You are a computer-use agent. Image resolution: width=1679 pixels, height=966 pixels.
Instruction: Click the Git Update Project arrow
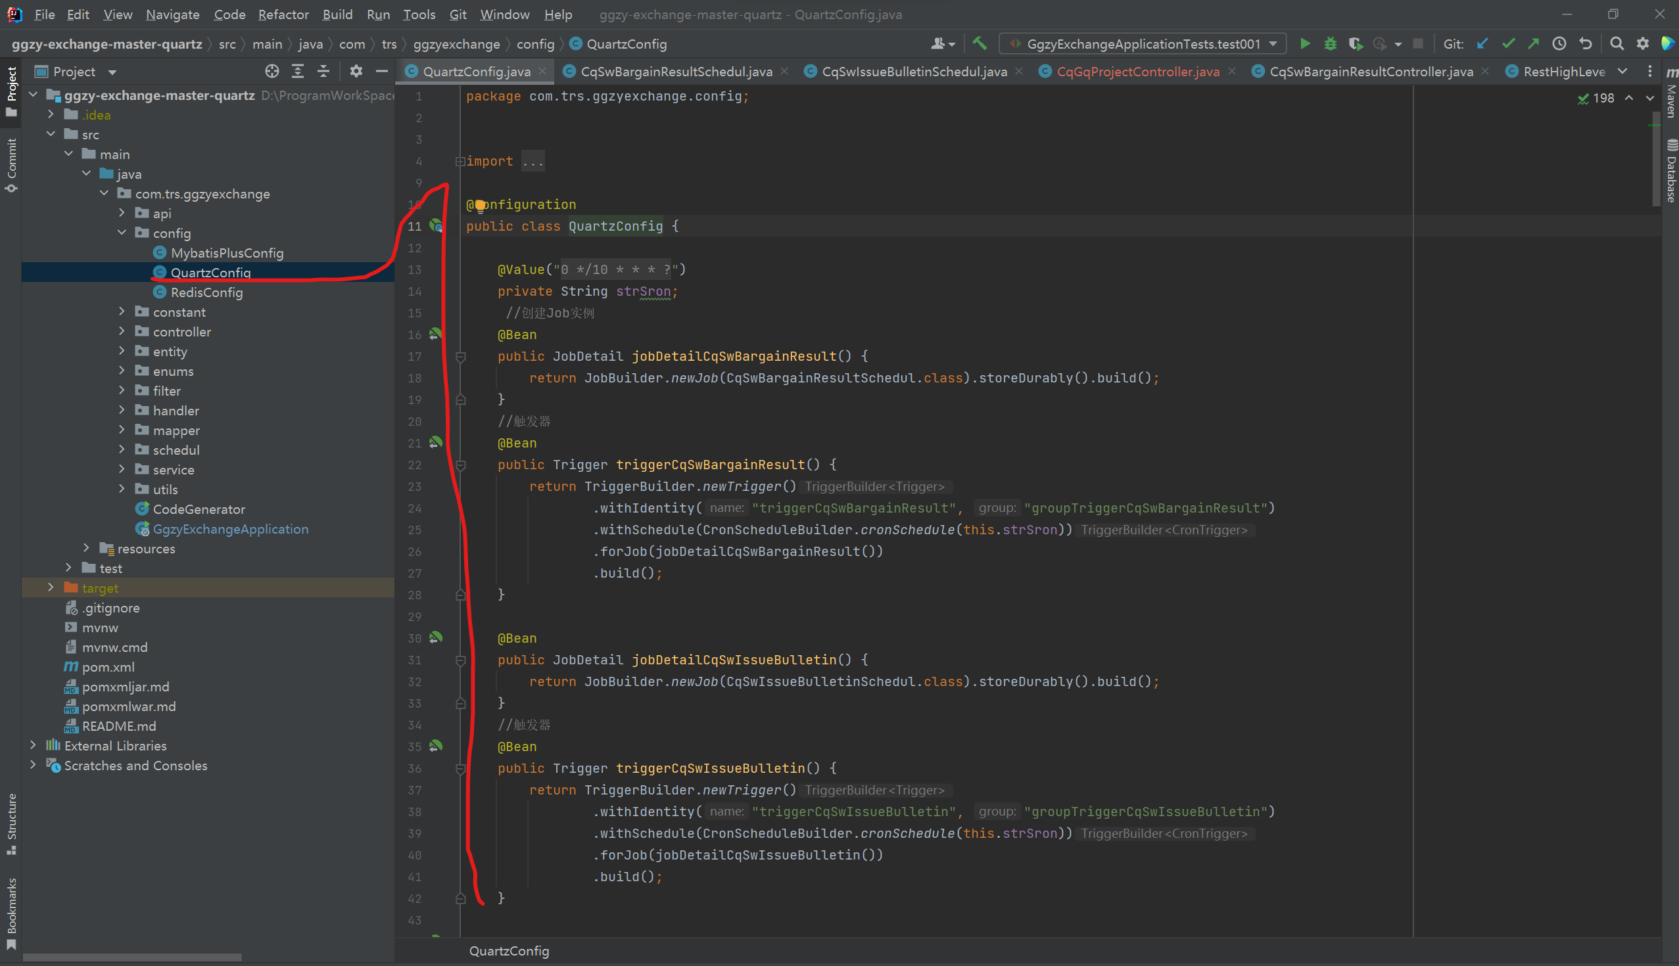[1482, 44]
